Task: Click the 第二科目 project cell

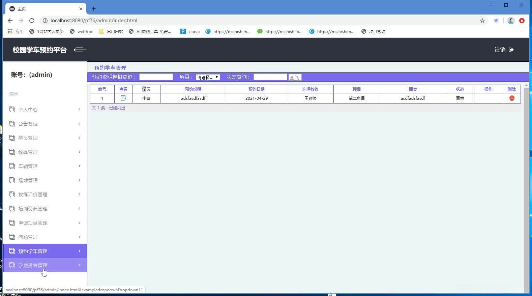Action: coord(357,98)
